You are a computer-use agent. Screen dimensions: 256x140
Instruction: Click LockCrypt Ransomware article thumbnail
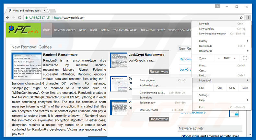click(119, 60)
